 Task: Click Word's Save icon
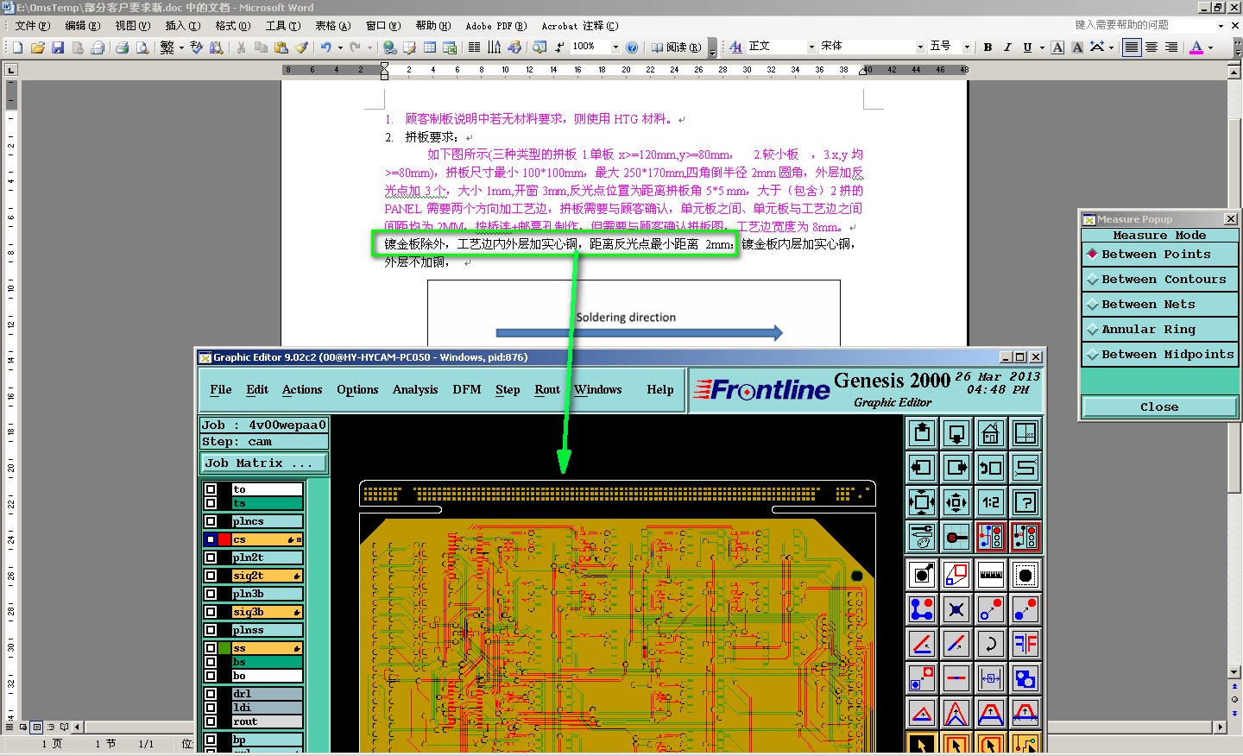pos(58,47)
